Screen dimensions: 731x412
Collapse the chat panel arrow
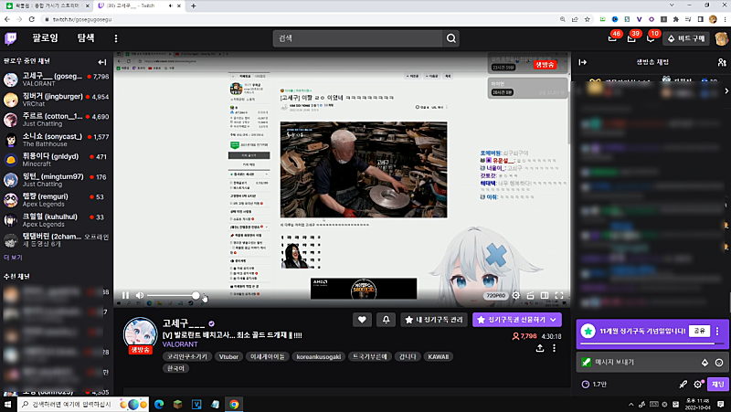tap(583, 62)
